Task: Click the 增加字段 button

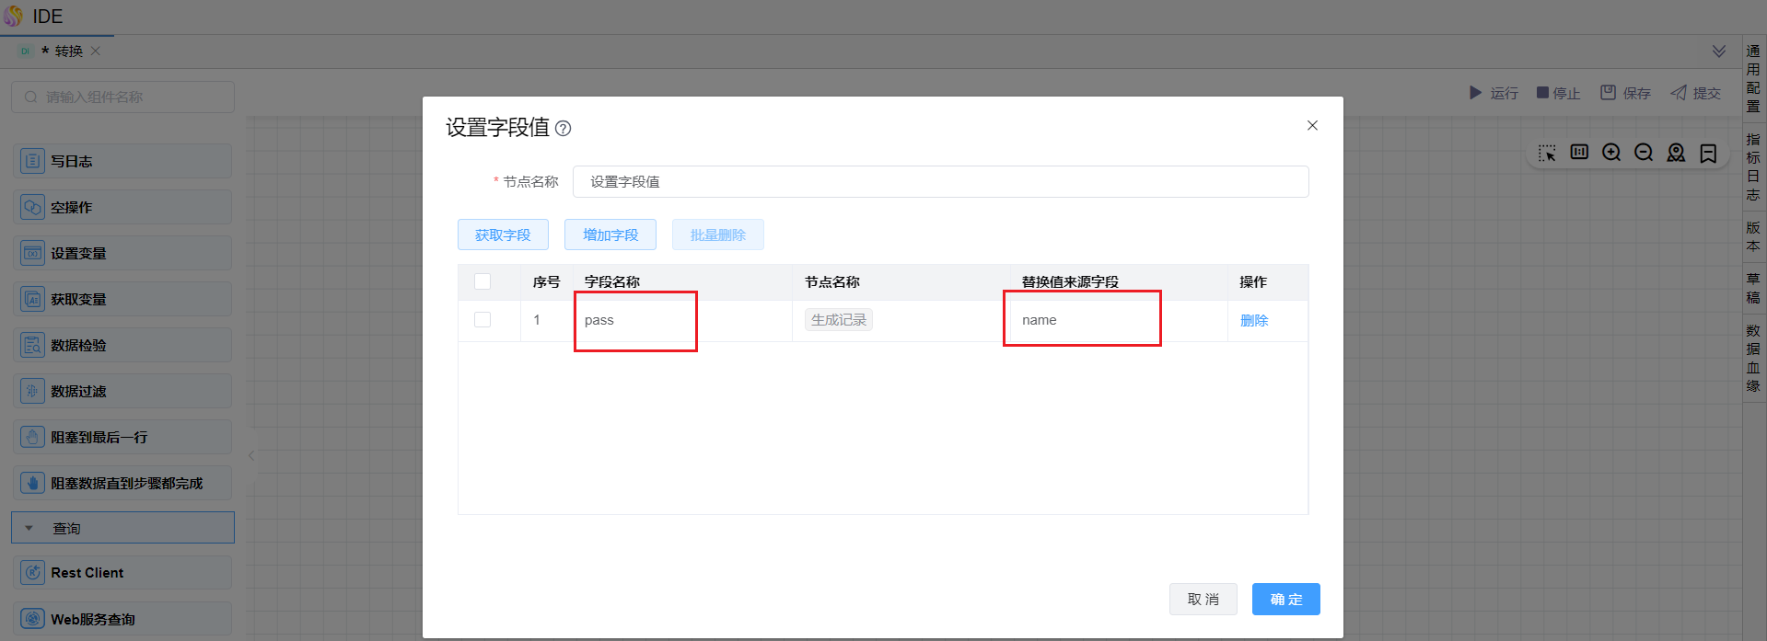Action: click(x=610, y=235)
